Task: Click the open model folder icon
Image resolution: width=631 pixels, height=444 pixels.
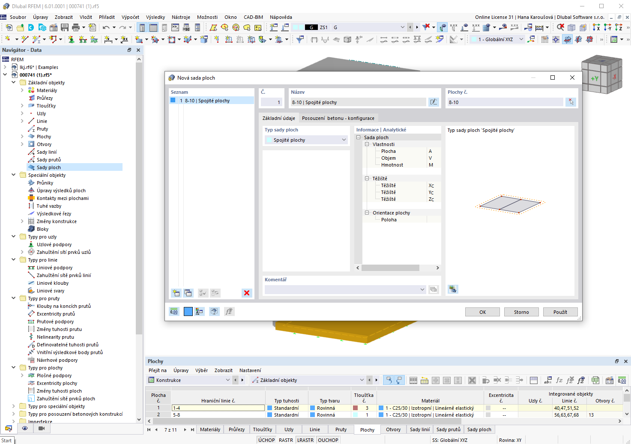Action: [20, 27]
